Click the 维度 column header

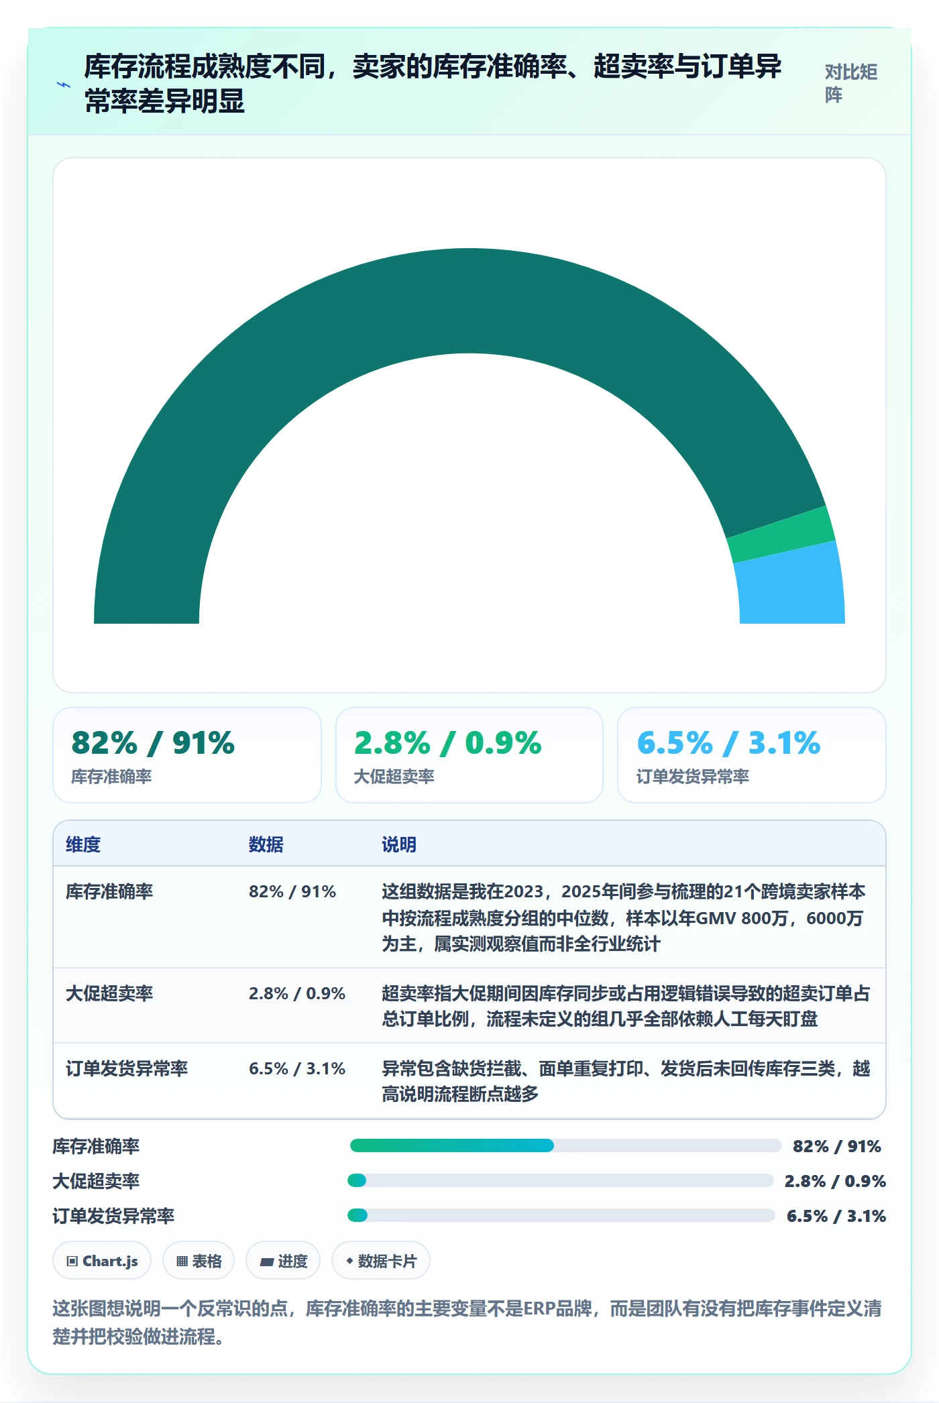pos(83,844)
